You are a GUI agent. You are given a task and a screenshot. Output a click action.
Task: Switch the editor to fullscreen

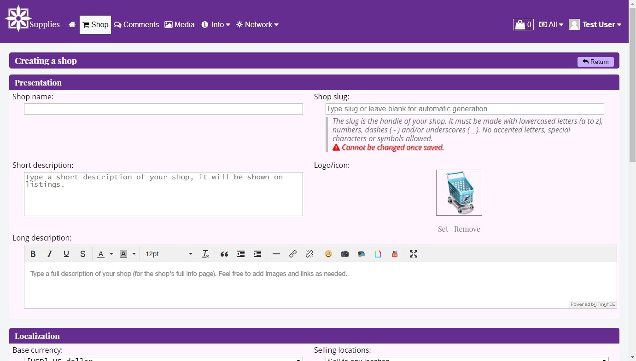[414, 254]
